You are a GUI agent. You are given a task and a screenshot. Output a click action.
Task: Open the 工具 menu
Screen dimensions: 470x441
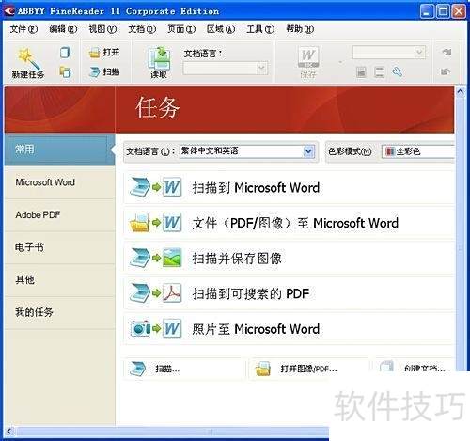click(x=260, y=29)
